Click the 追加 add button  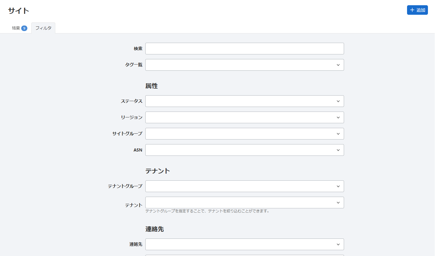coord(417,10)
